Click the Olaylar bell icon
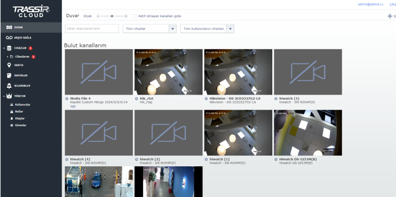The width and height of the screenshot is (396, 197). tap(12, 118)
